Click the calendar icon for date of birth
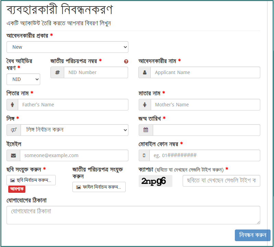Screen dimensions: 274x247 coord(146,130)
